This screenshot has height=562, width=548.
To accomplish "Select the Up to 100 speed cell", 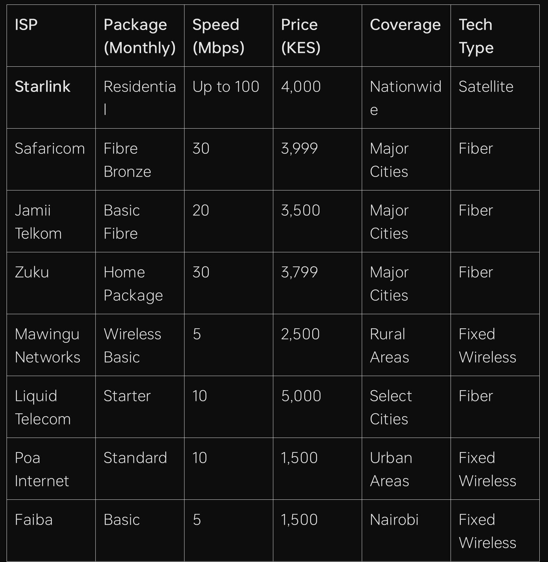I will tap(226, 86).
